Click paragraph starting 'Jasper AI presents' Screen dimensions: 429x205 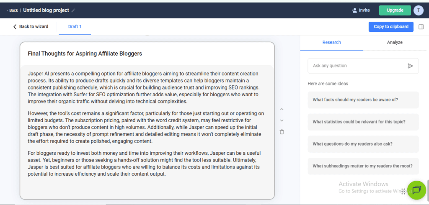tap(144, 88)
